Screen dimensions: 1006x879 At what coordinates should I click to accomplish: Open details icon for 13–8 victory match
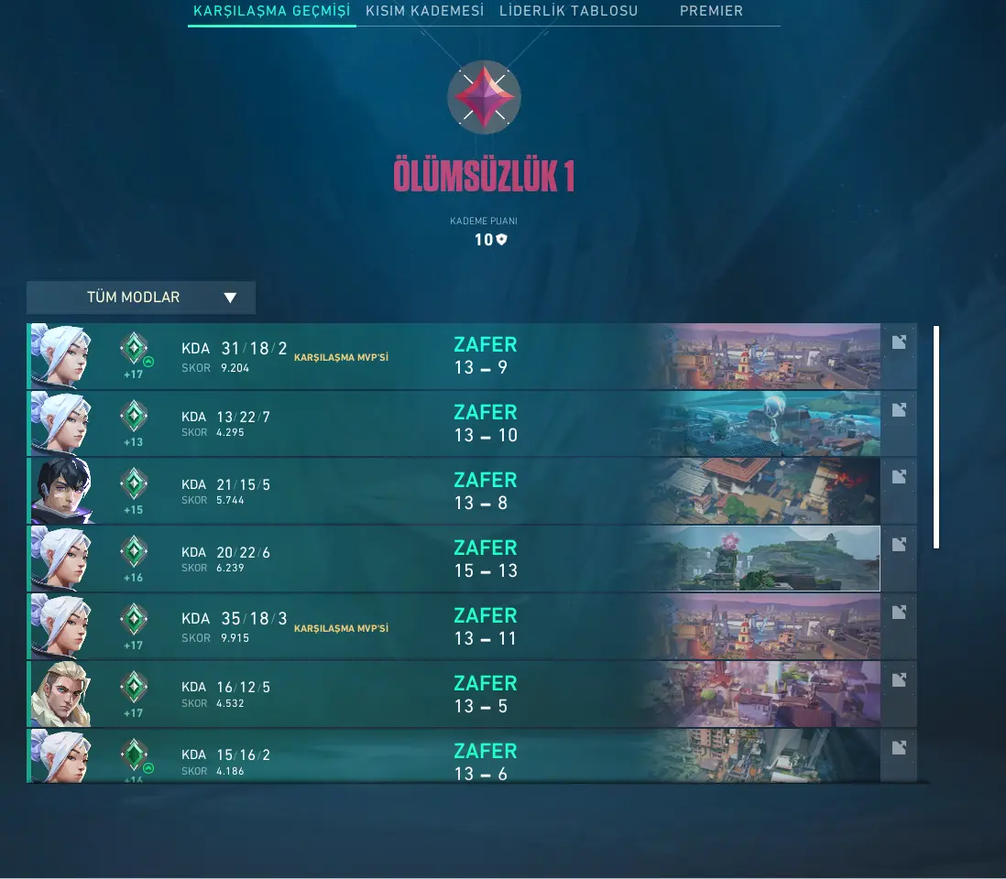pos(899,476)
